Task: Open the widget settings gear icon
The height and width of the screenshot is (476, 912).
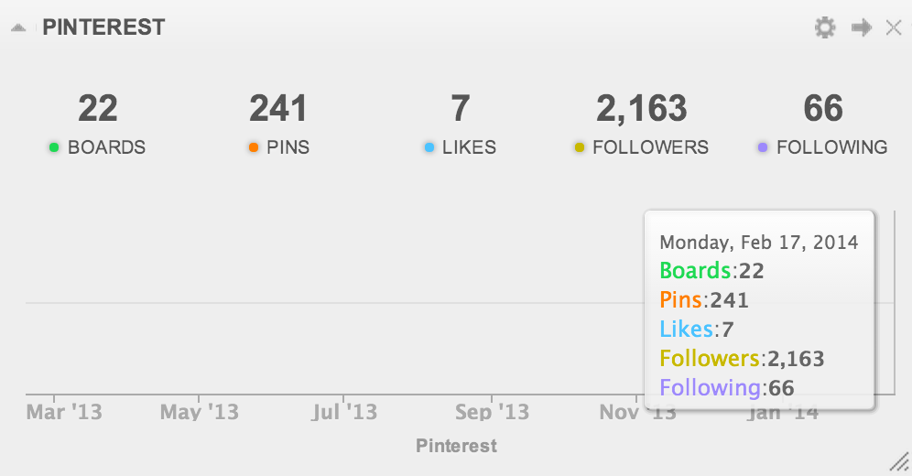Action: pos(825,27)
